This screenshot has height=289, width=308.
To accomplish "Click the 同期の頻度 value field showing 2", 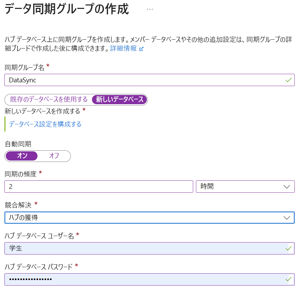I will pyautogui.click(x=99, y=187).
